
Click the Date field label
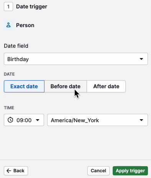point(16,46)
